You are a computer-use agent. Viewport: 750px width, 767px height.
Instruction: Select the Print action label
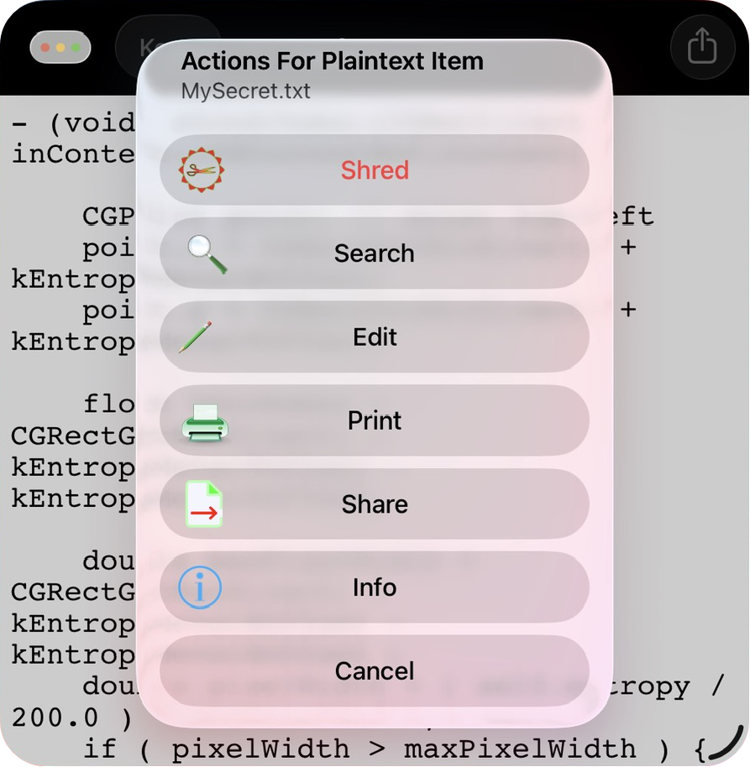[x=375, y=421]
